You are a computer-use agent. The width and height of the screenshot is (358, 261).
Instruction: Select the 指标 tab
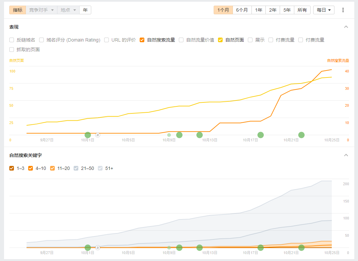(18, 10)
